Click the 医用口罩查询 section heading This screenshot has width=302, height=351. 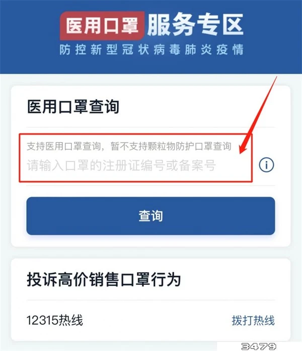[73, 106]
